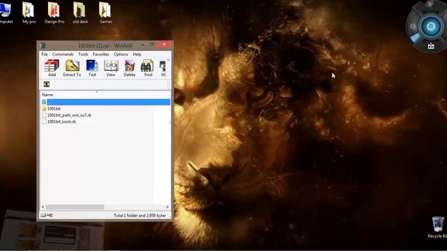Open the Tools menu
The width and height of the screenshot is (447, 251).
pyautogui.click(x=83, y=54)
